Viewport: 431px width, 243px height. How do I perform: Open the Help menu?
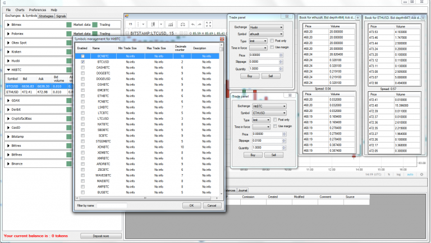[x=54, y=10]
